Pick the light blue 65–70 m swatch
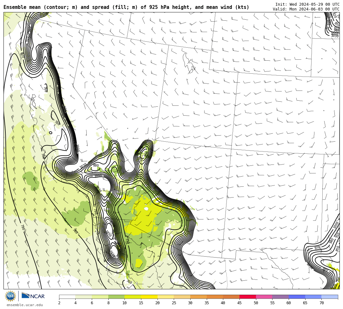The height and width of the screenshot is (309, 343). click(x=313, y=297)
